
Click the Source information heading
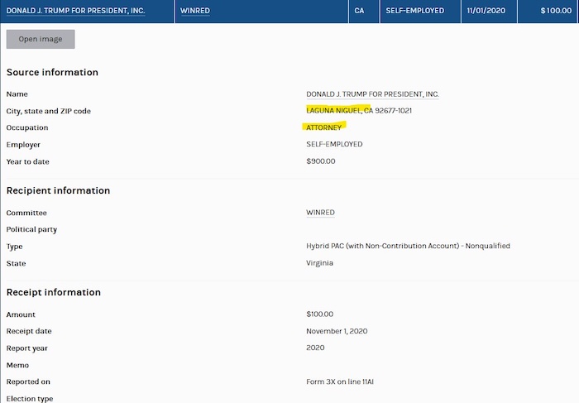point(52,72)
